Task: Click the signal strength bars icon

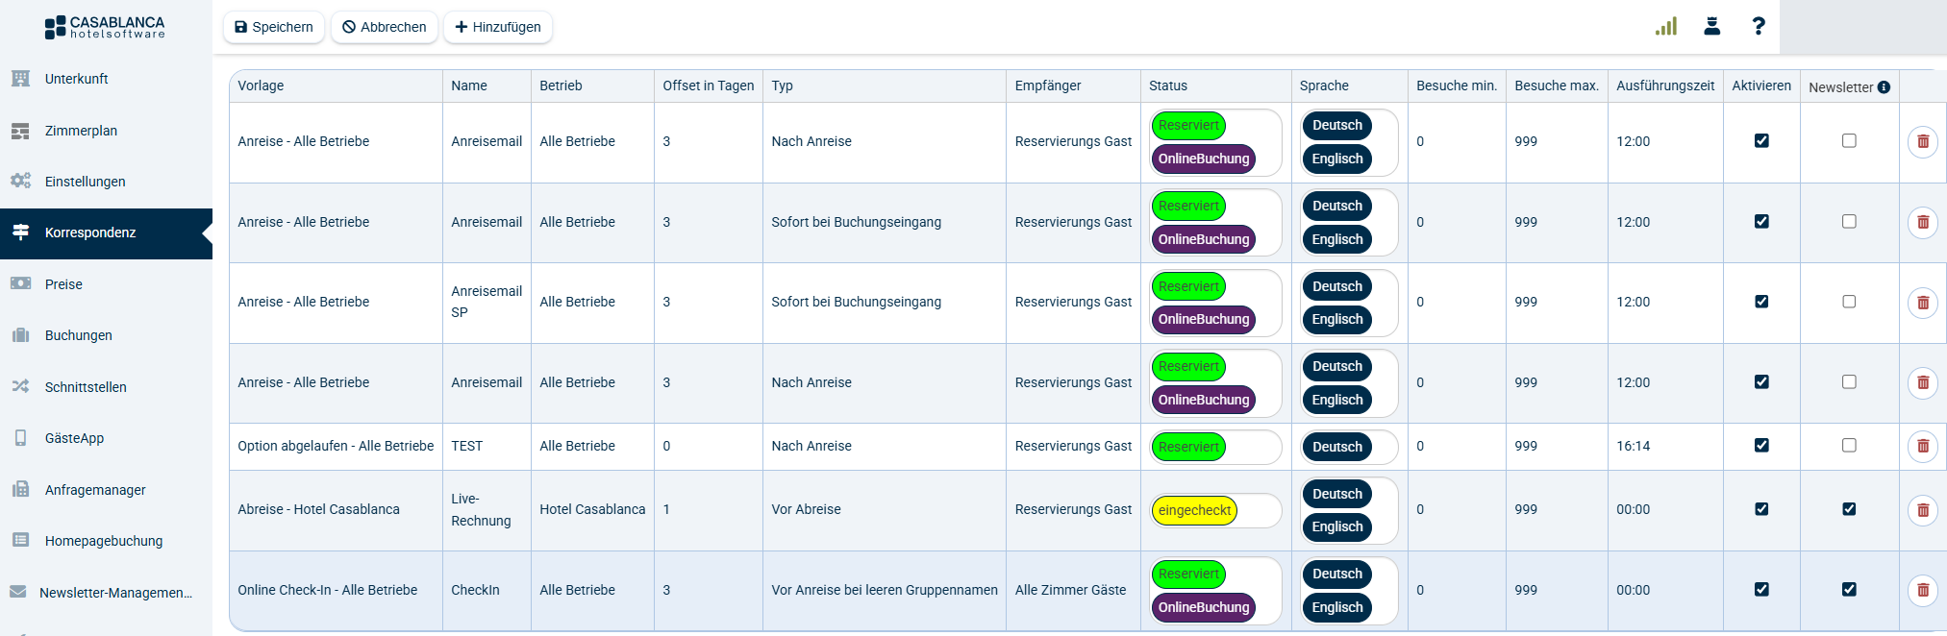Action: point(1665,27)
